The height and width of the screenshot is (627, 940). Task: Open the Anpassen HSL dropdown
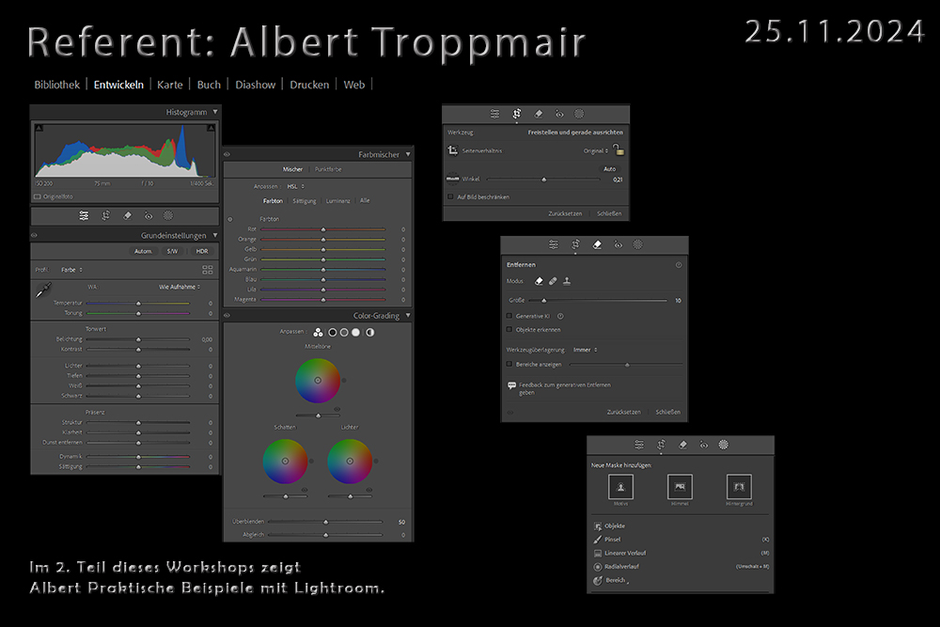tap(295, 186)
